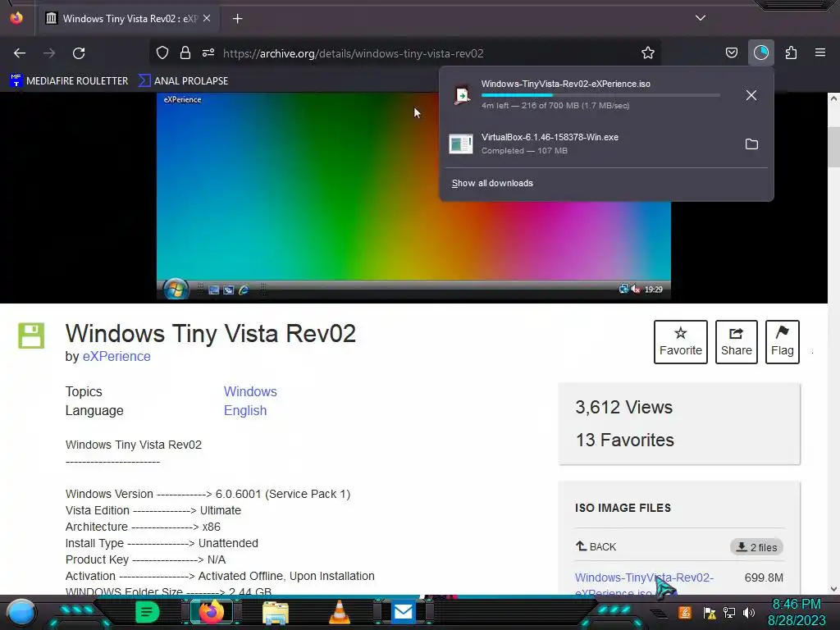The width and height of the screenshot is (840, 630).
Task: Reload the current page
Action: pos(79,53)
